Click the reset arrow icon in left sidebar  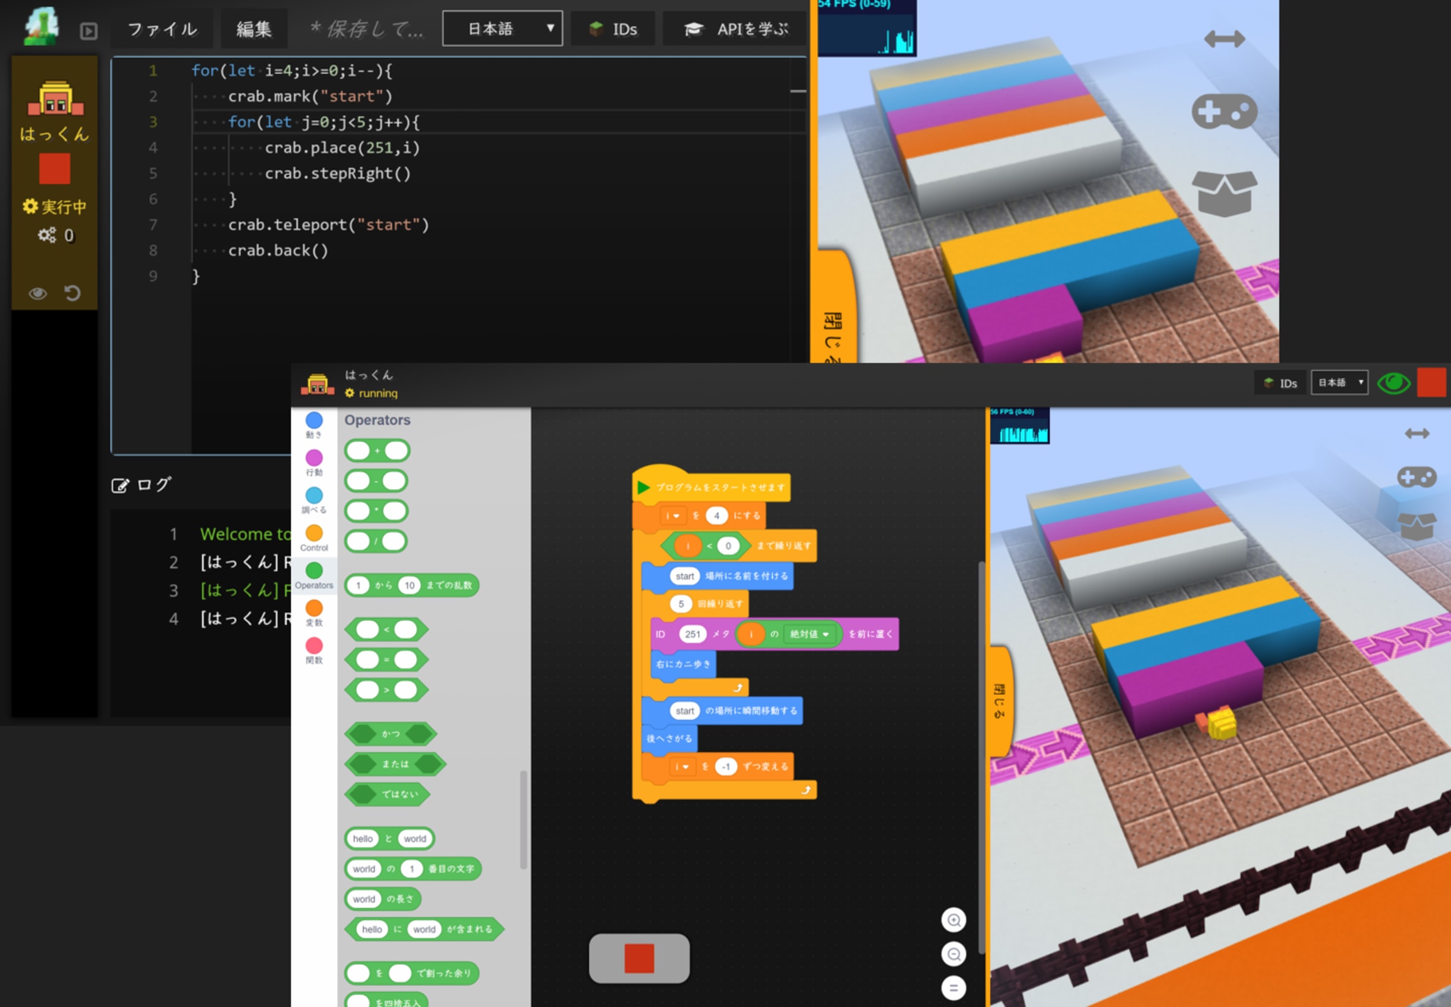[x=72, y=293]
